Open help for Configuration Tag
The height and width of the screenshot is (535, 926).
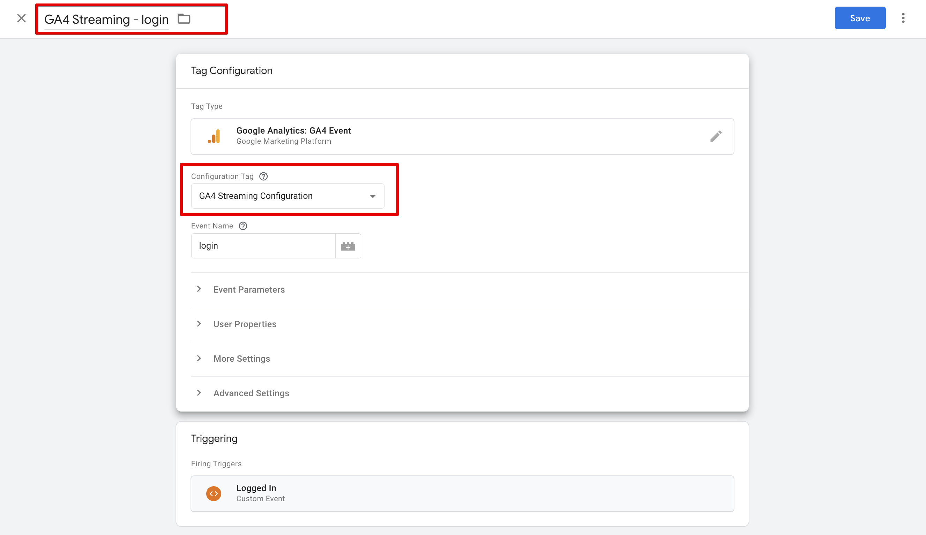coord(263,176)
